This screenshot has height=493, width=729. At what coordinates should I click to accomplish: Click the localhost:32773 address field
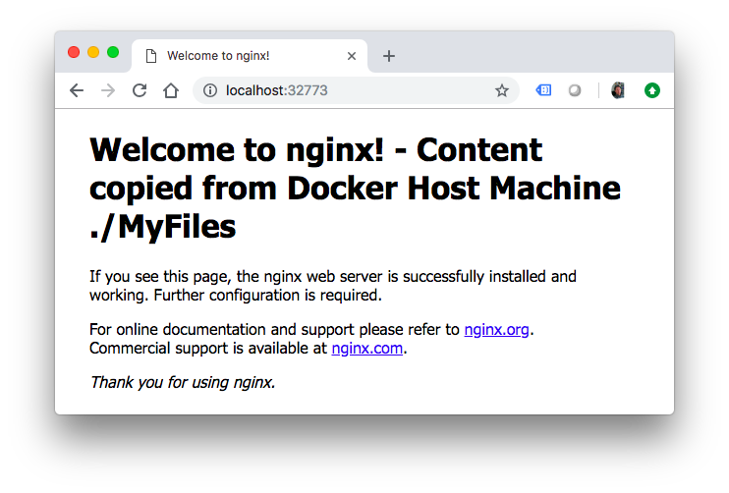click(356, 90)
